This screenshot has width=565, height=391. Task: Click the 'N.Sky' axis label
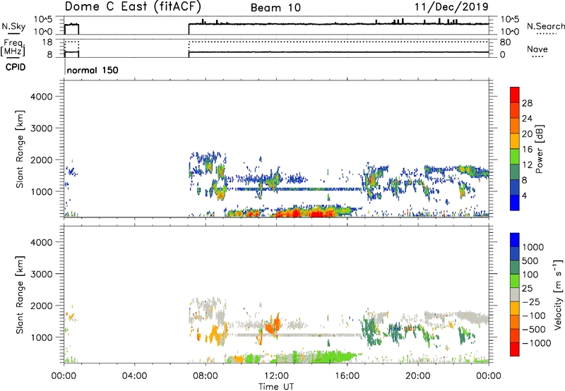(x=13, y=26)
